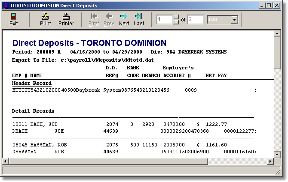Click horizontal scrollbar right arrow
The width and height of the screenshot is (288, 182).
[270, 161]
